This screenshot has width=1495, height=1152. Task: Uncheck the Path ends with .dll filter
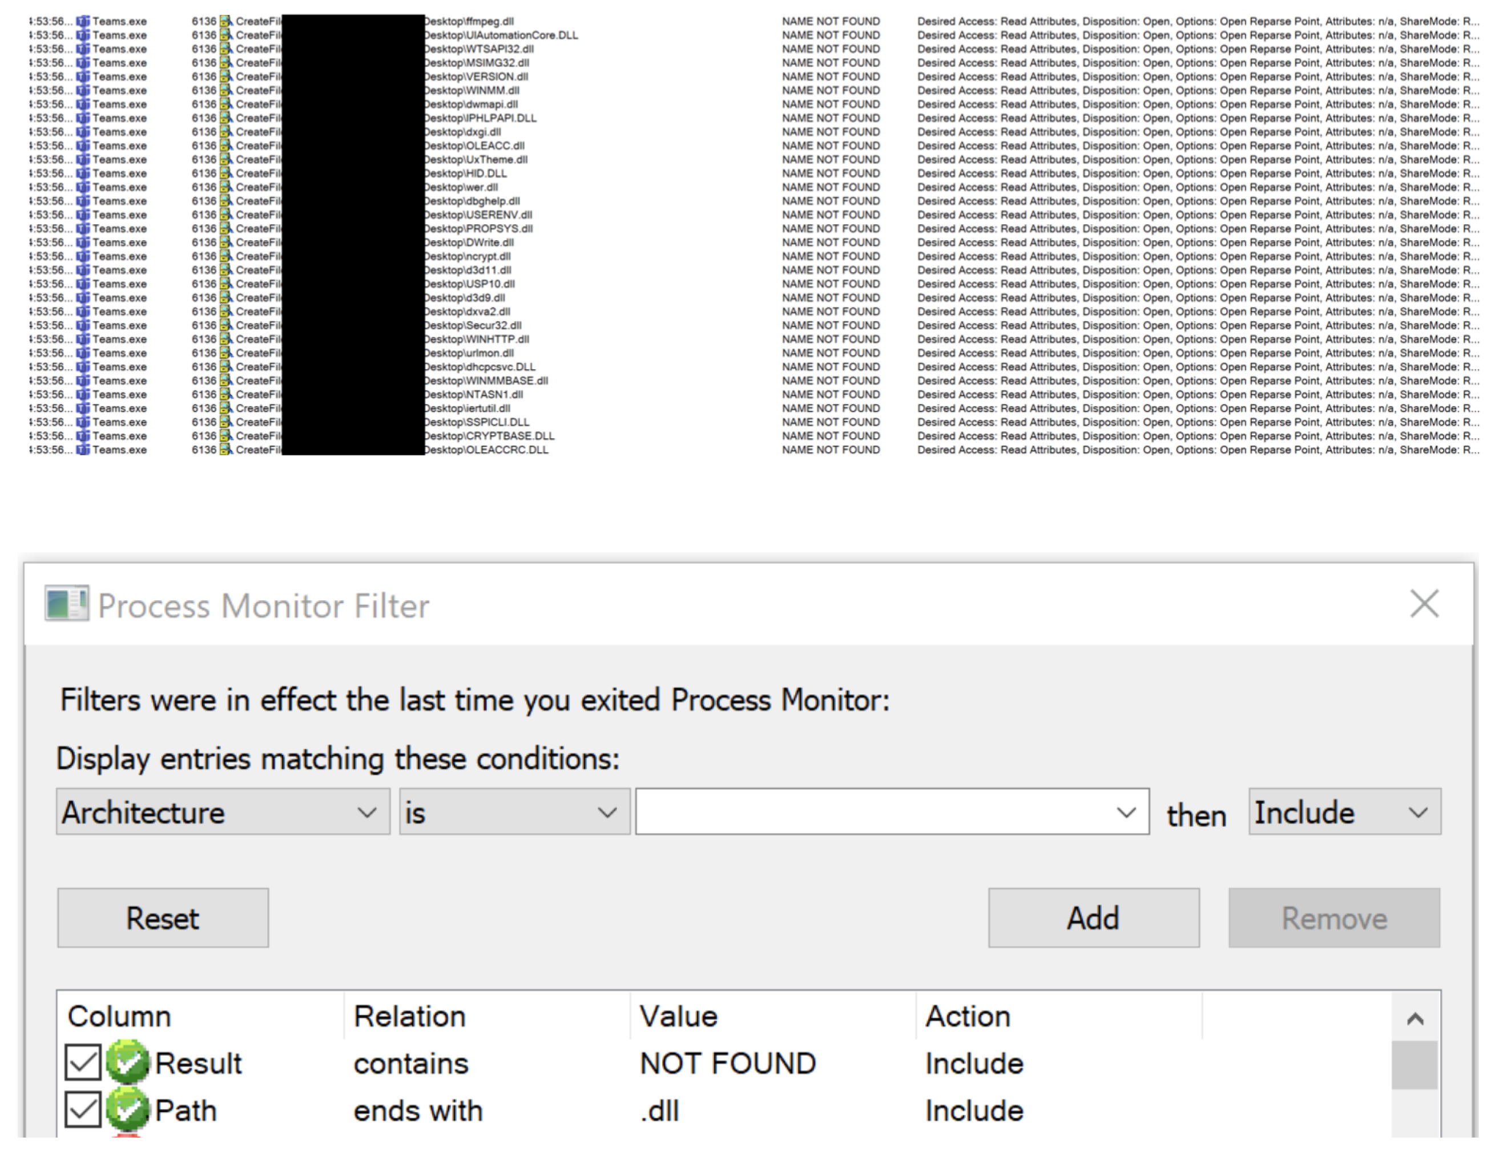pos(83,1110)
